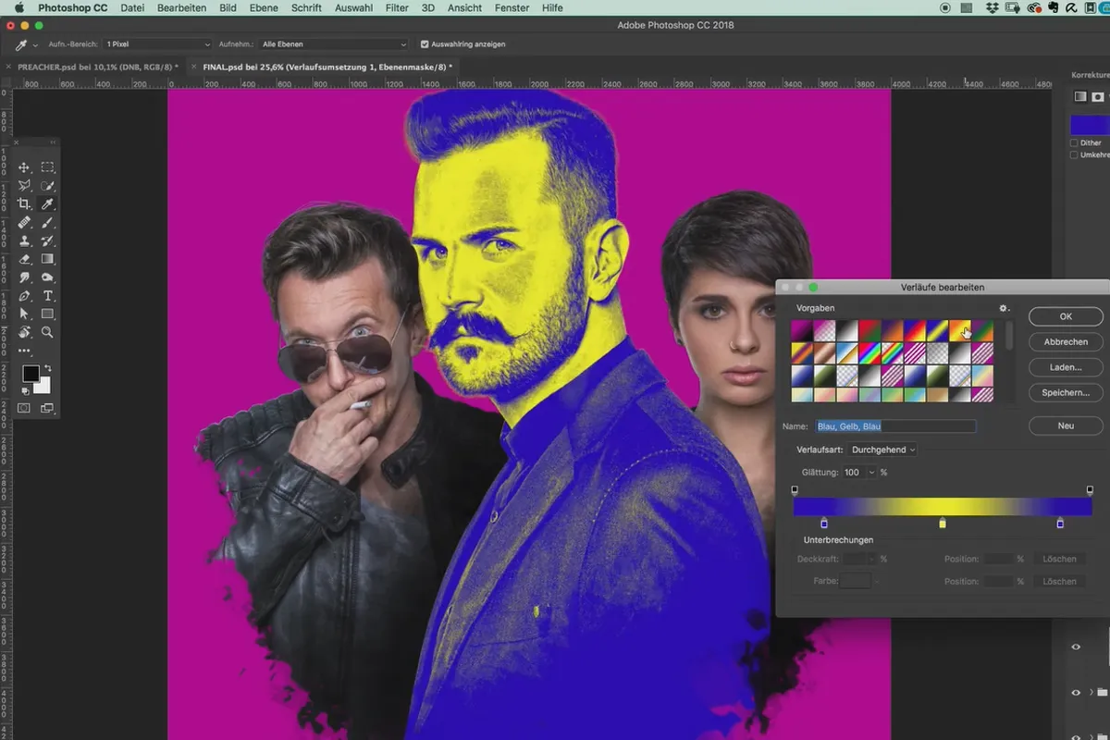
Task: Click the mask icon in properties panel
Action: tap(1098, 96)
